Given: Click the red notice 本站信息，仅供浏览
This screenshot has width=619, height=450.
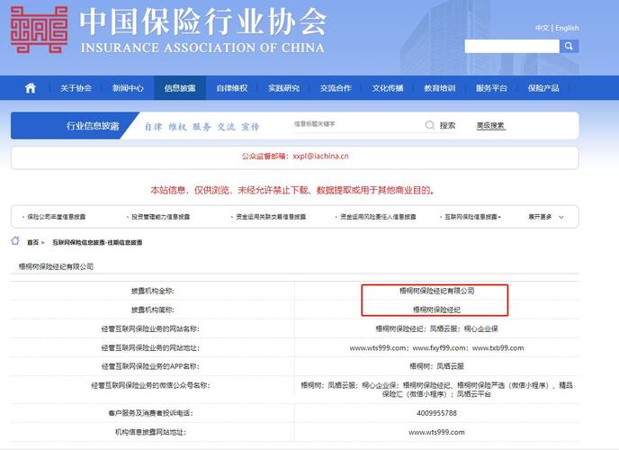Looking at the screenshot, I should 293,190.
